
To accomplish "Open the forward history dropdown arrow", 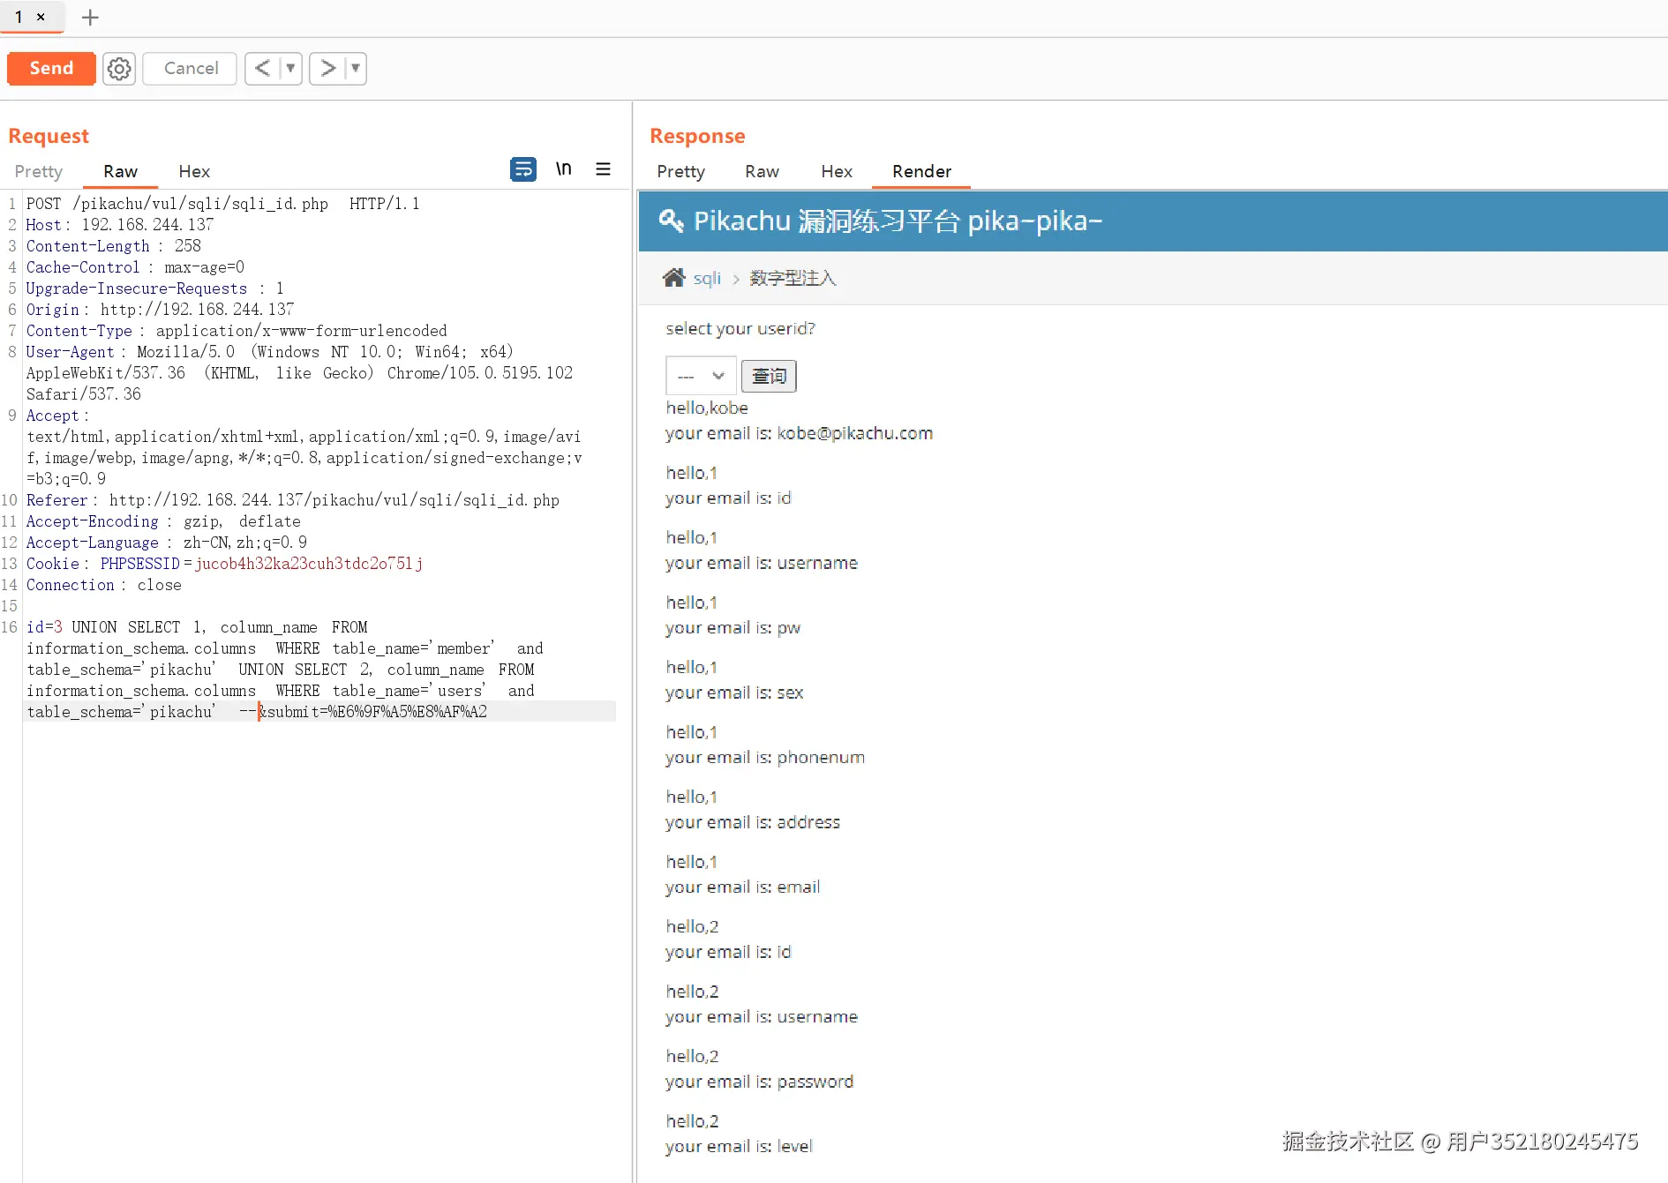I will (356, 68).
